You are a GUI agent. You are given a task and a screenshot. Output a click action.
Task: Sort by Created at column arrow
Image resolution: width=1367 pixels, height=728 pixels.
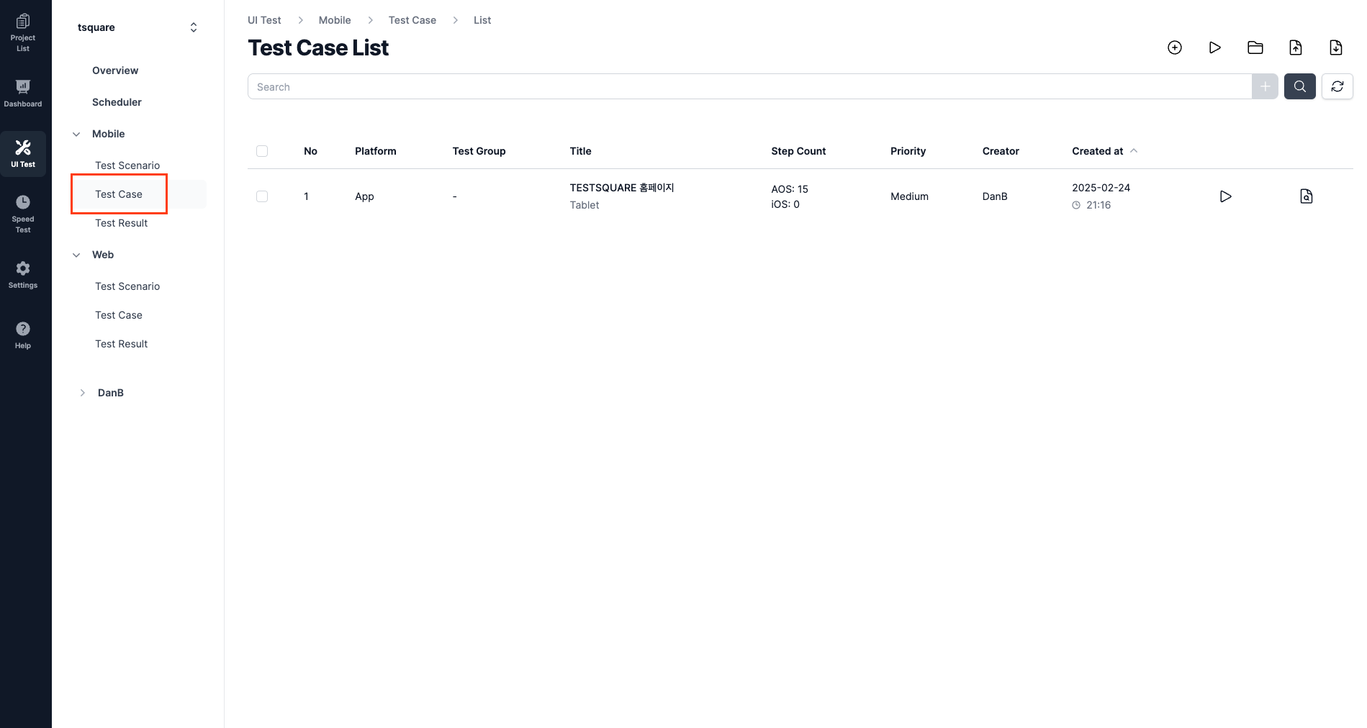point(1134,151)
